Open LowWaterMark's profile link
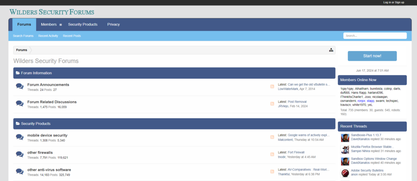417x181 pixels. (x=288, y=89)
